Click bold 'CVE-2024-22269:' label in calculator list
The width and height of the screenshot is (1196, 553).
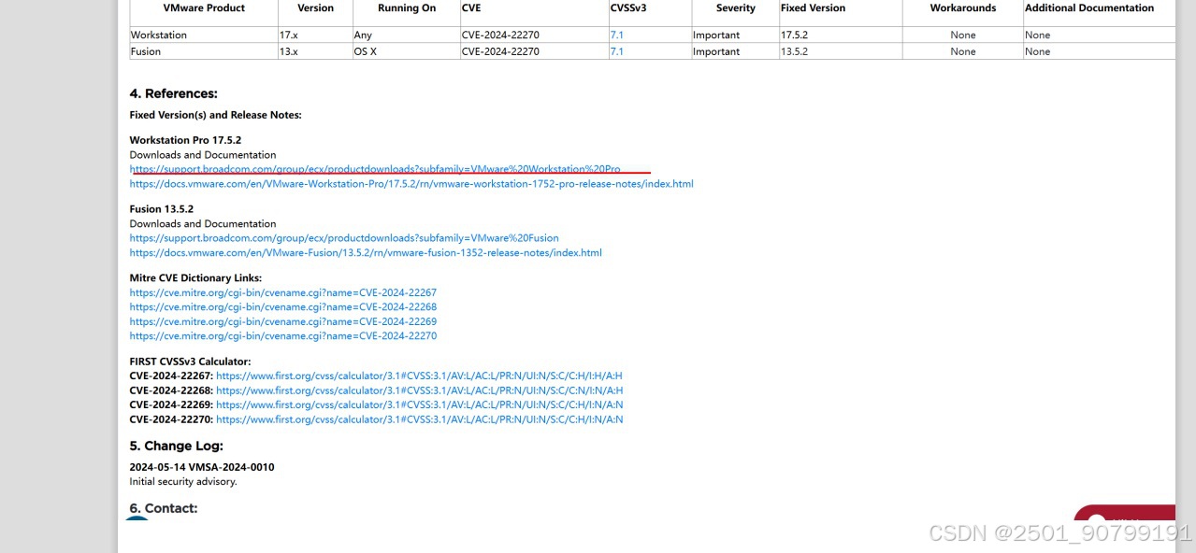[x=171, y=404]
